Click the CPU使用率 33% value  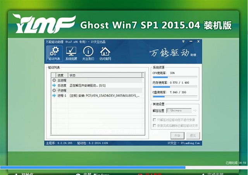pyautogui.click(x=172, y=73)
